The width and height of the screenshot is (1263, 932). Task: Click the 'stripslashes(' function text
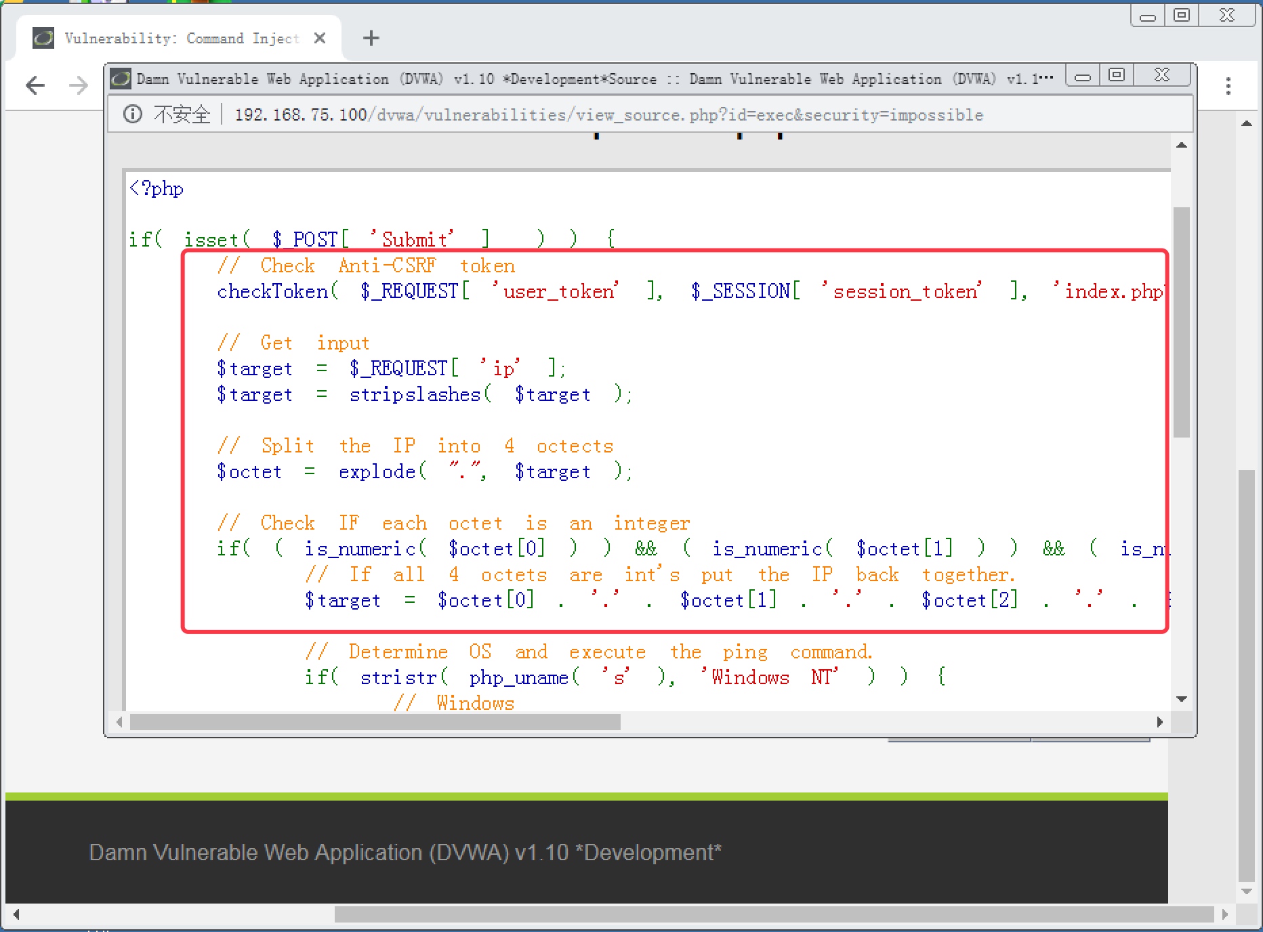coord(420,394)
